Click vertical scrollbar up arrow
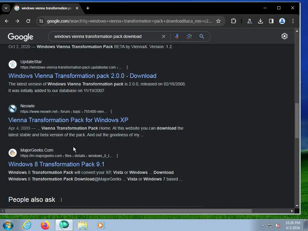The height and width of the screenshot is (231, 308). [297, 31]
